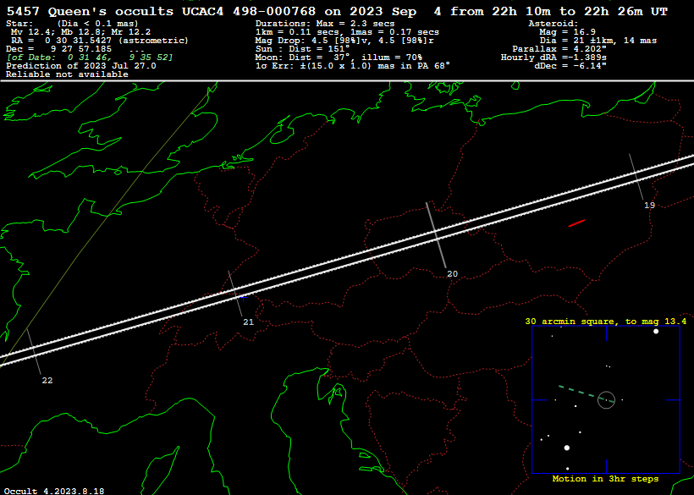Click the 'Hourly dRA =-1.389s' line
The width and height of the screenshot is (694, 495).
(x=554, y=57)
